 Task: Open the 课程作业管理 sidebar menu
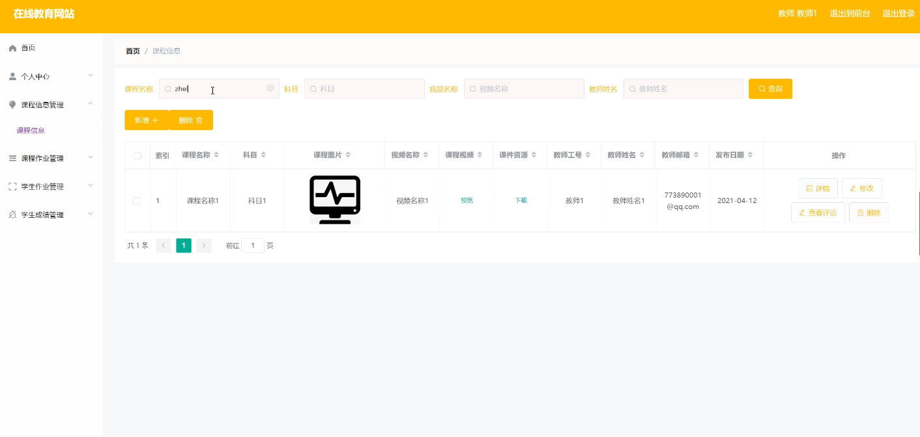coord(51,158)
